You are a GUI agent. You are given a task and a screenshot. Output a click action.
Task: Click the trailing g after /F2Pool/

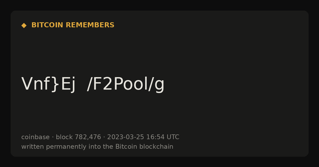coord(159,86)
